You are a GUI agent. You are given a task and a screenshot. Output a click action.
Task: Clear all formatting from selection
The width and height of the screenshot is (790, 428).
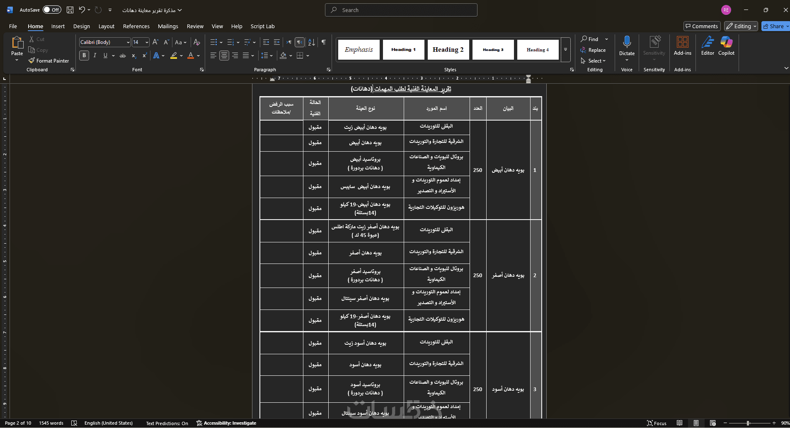click(x=197, y=42)
